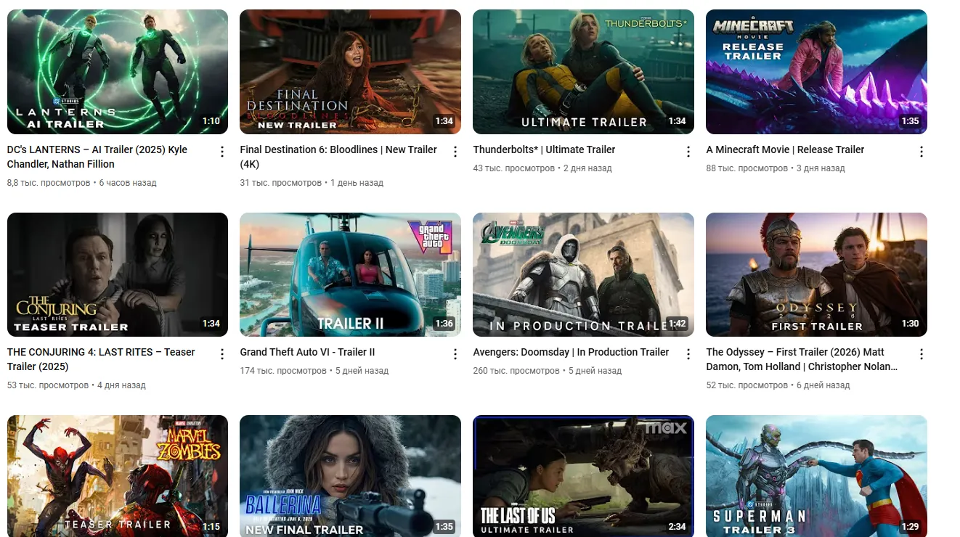
Task: Open more options for The Odyssey video
Action: tap(922, 354)
